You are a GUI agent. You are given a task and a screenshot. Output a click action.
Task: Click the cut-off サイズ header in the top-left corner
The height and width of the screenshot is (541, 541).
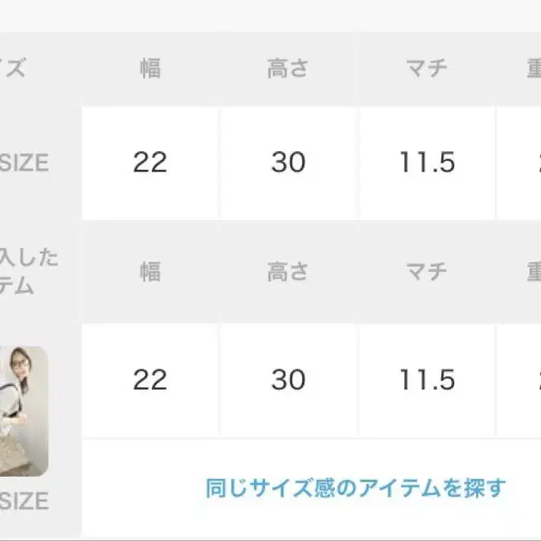pyautogui.click(x=14, y=69)
